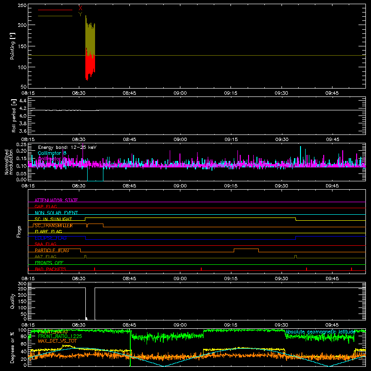Click 08:45 time label under Quality plot

pos(129,325)
